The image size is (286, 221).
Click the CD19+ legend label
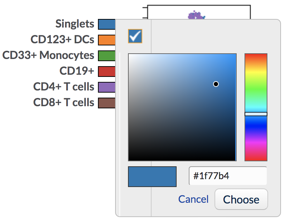[77, 71]
